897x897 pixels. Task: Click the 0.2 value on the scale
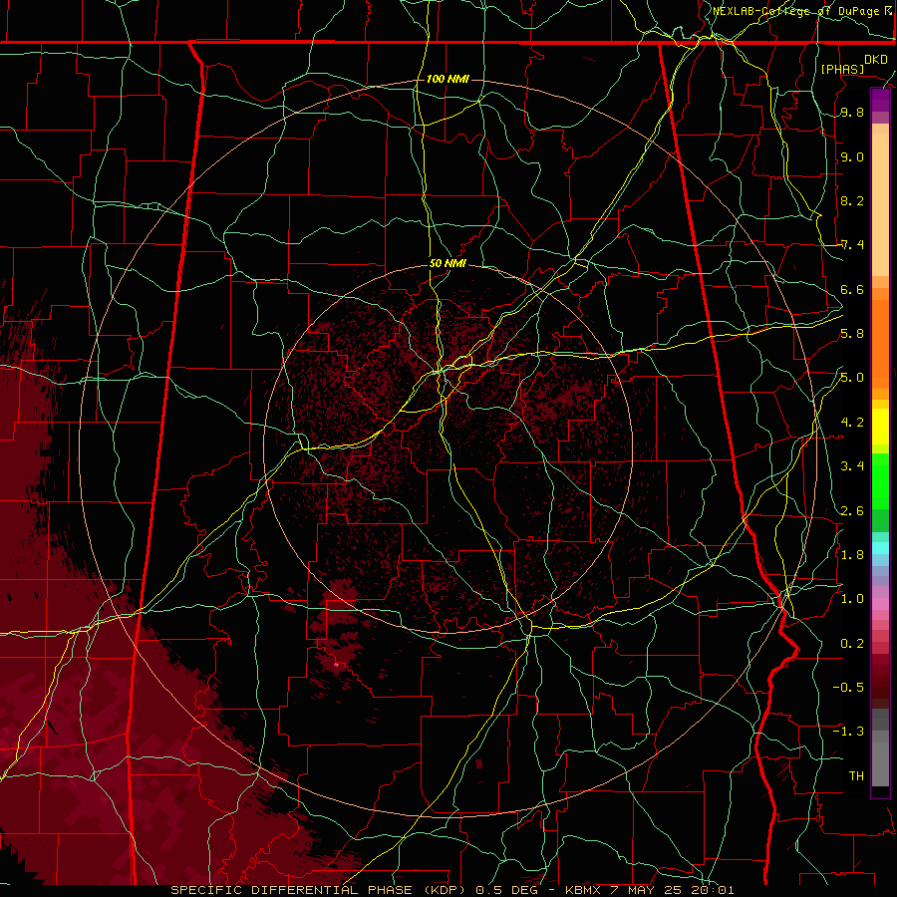(x=852, y=643)
